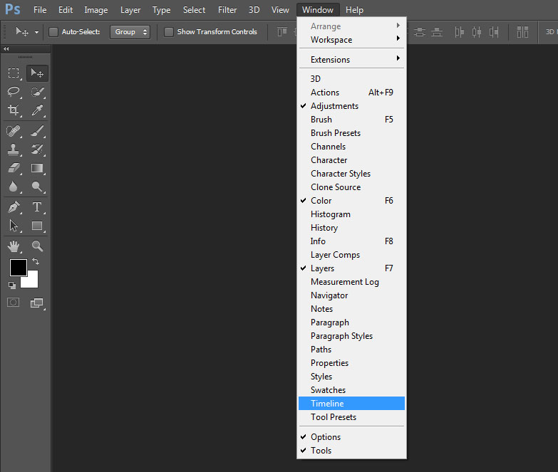
Task: Choose Histogram panel entry
Action: 351,214
